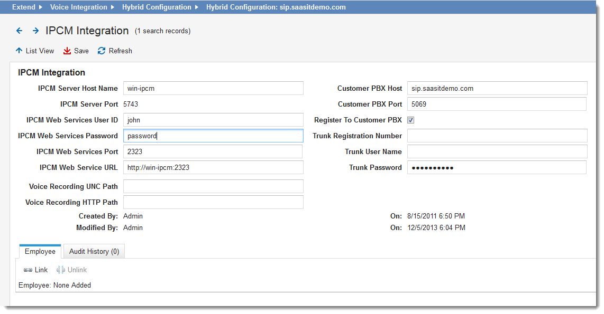Expand the Extend breadcrumb arrow
The image size is (604, 314).
tap(40, 7)
